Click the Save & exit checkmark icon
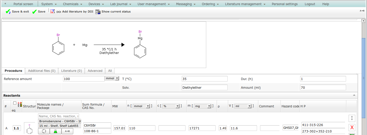 pyautogui.click(x=8, y=12)
